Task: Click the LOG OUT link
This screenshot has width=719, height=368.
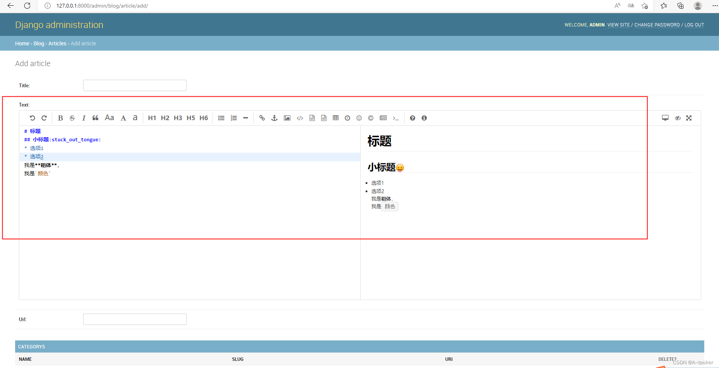Action: (694, 25)
